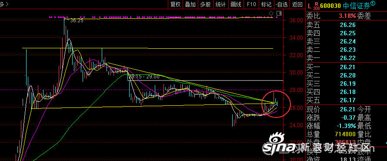Click the diamond icon above chart
The image size is (387, 161).
(x=271, y=13)
